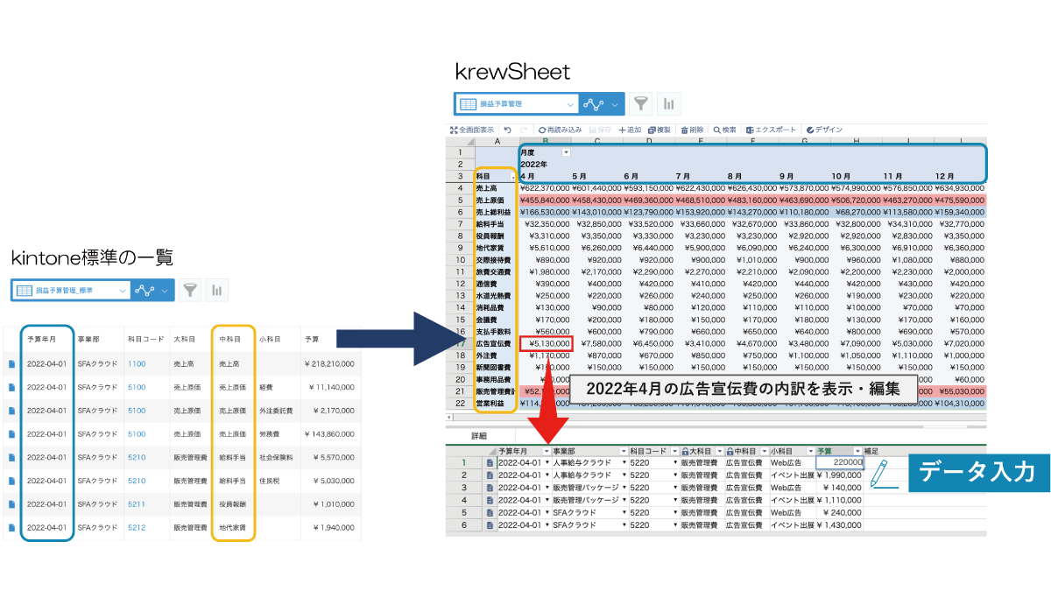Click the 追加 add button
Screen dimensions: 1051x591
[x=630, y=130]
